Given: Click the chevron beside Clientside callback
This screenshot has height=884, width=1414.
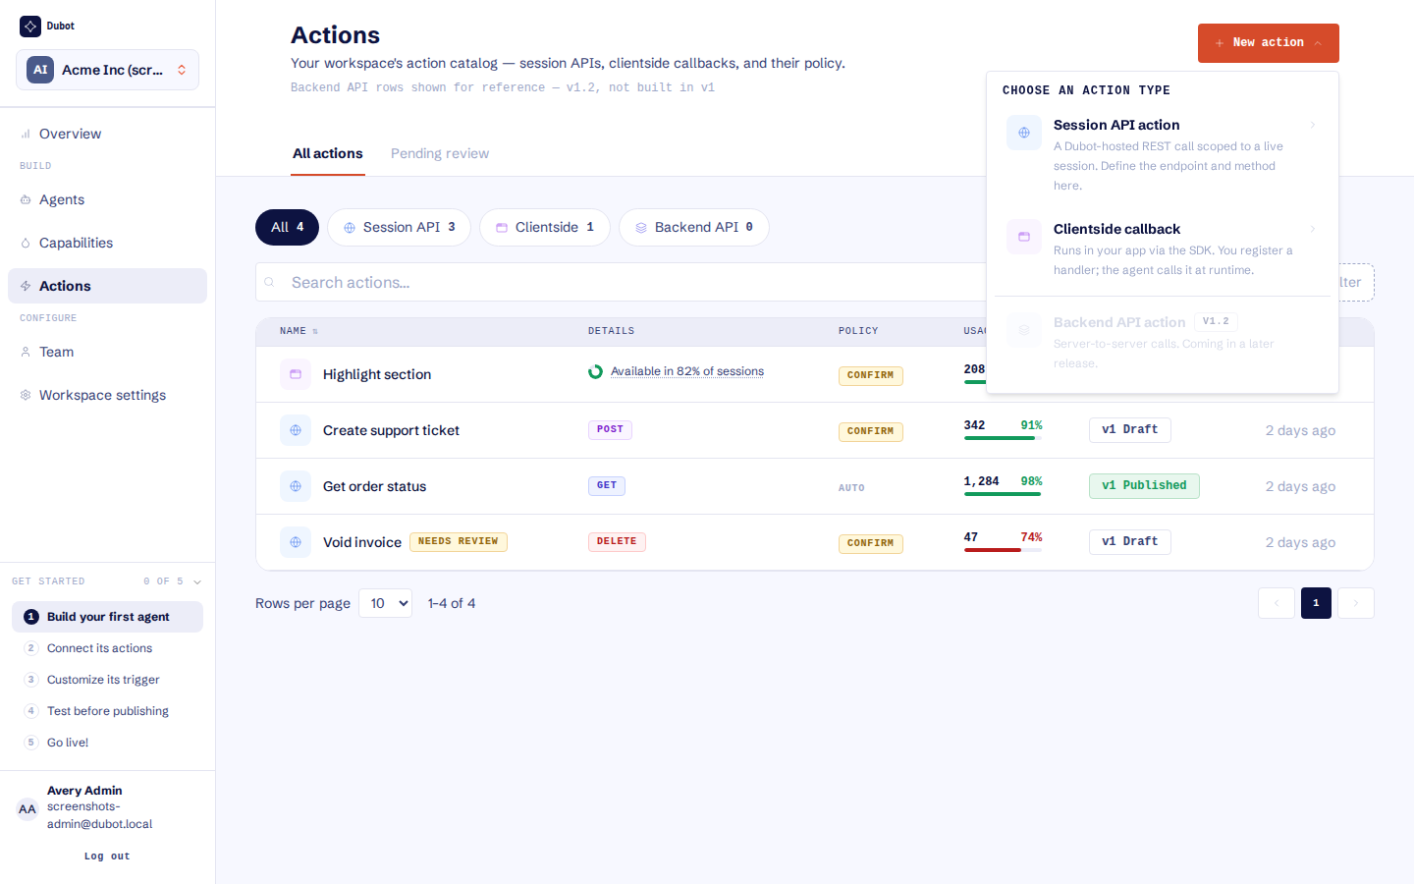Looking at the screenshot, I should [1312, 229].
